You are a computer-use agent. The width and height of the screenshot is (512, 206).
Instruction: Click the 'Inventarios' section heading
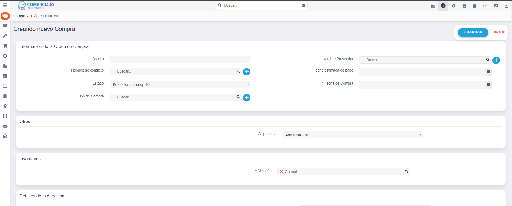point(30,159)
